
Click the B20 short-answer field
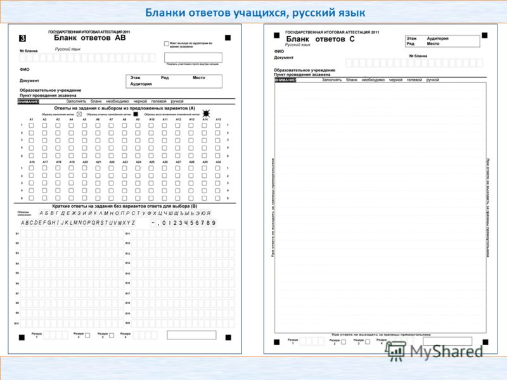coord(183,324)
